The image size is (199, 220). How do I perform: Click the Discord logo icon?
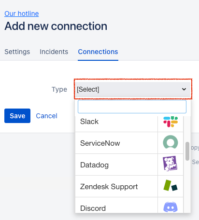pos(171,207)
